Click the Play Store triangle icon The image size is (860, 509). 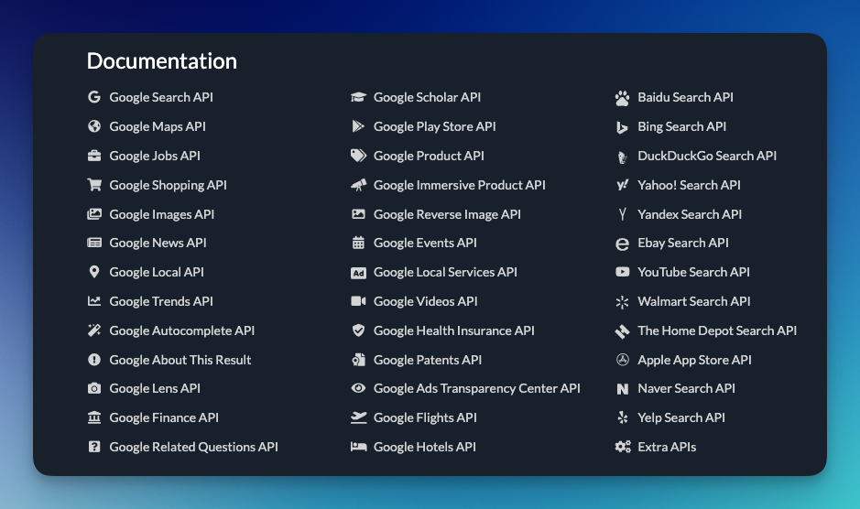point(358,126)
